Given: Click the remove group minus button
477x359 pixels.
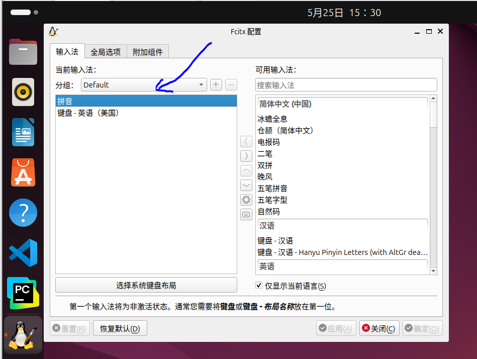Looking at the screenshot, I should coord(231,84).
